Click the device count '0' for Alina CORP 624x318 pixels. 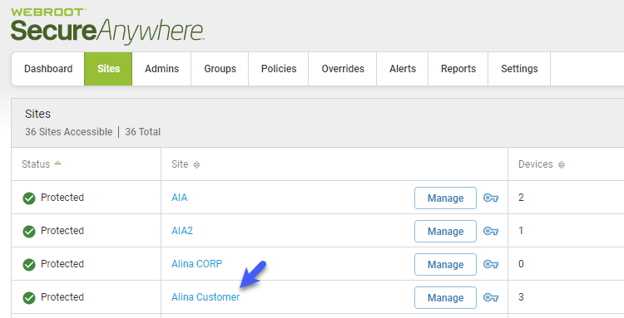[x=521, y=263]
